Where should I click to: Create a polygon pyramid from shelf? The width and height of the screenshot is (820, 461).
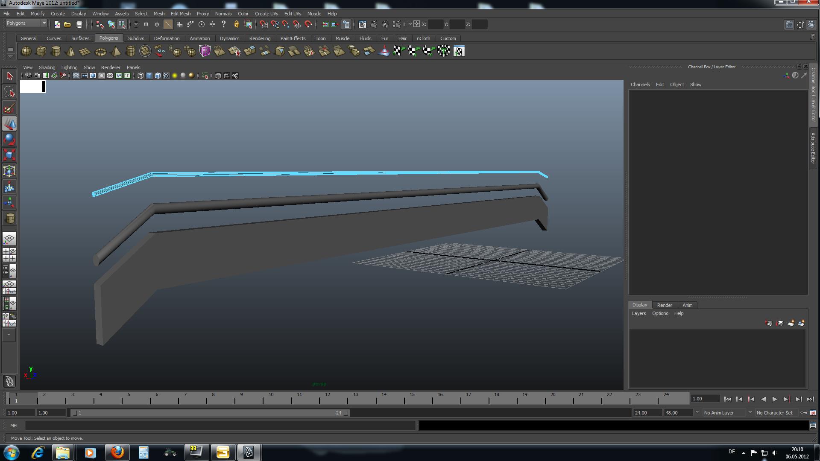pos(116,51)
